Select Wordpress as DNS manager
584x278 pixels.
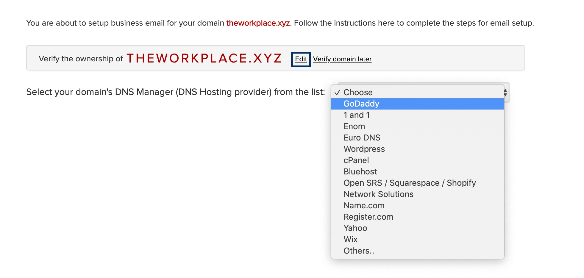tap(417, 149)
